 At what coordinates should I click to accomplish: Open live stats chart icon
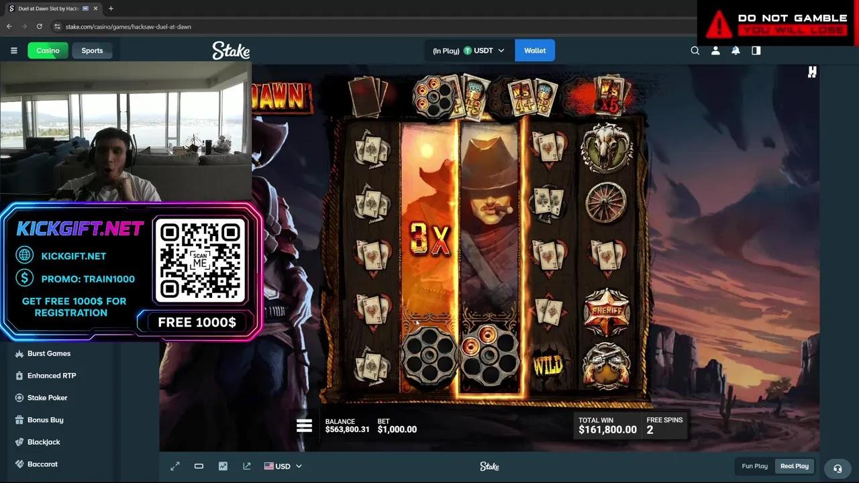pos(223,466)
